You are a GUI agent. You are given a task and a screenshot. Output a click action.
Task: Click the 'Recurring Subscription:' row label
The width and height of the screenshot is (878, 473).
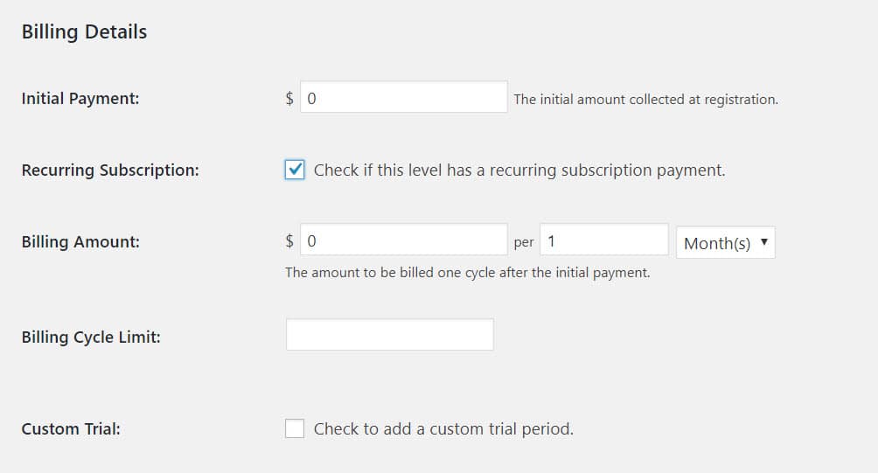tap(110, 170)
